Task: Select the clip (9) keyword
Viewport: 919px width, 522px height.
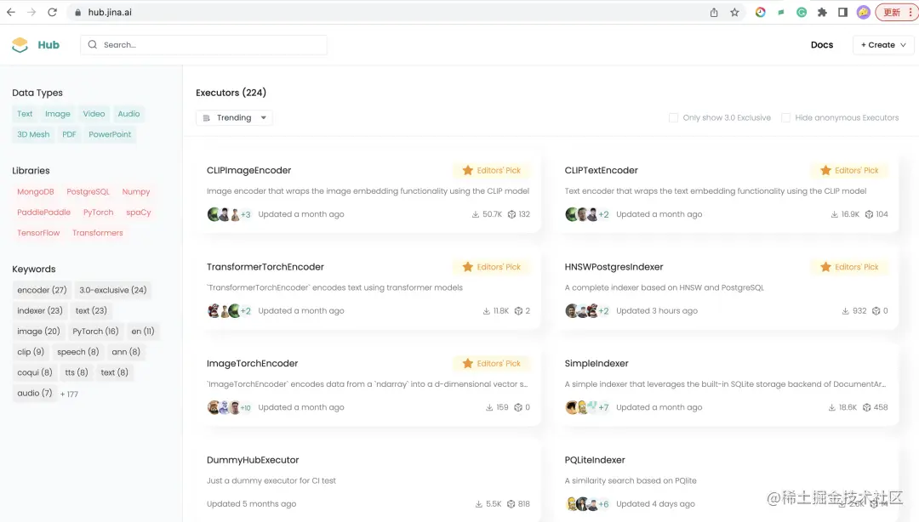Action: 31,352
